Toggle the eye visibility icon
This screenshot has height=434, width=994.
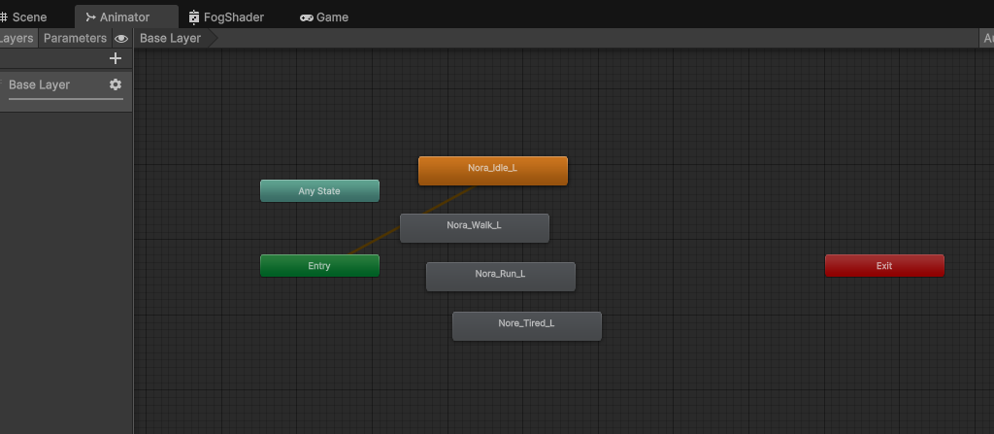[121, 39]
